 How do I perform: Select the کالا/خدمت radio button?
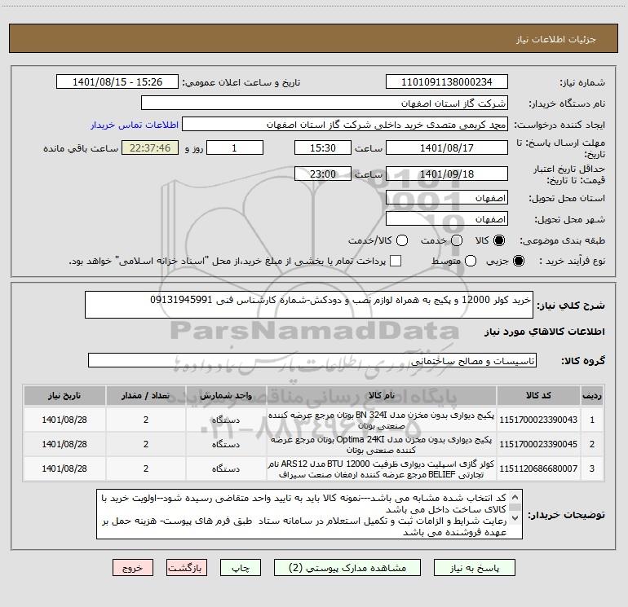pyautogui.click(x=402, y=240)
